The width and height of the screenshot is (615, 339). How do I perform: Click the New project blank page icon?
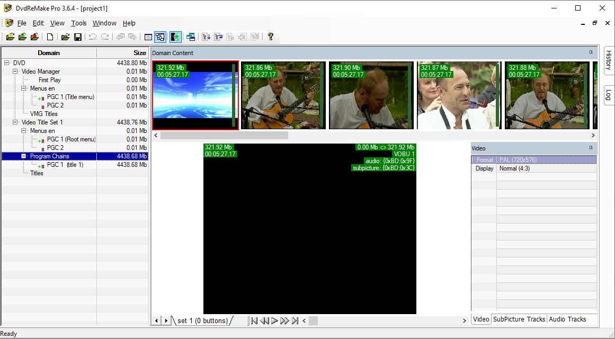tap(50, 37)
